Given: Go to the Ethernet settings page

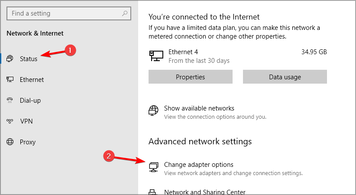Looking at the screenshot, I should click(32, 80).
